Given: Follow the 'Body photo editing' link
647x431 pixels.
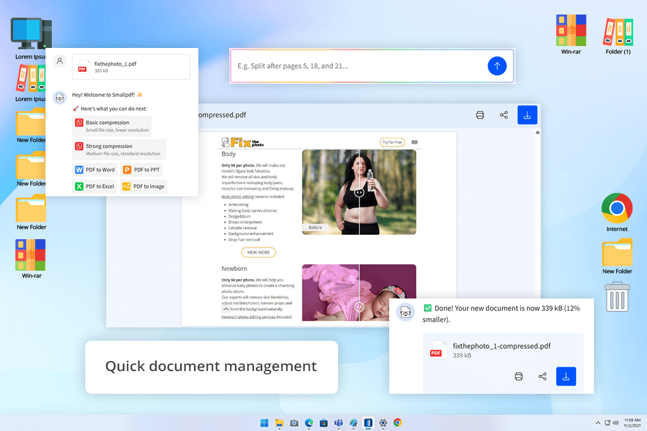Looking at the screenshot, I should [238, 196].
